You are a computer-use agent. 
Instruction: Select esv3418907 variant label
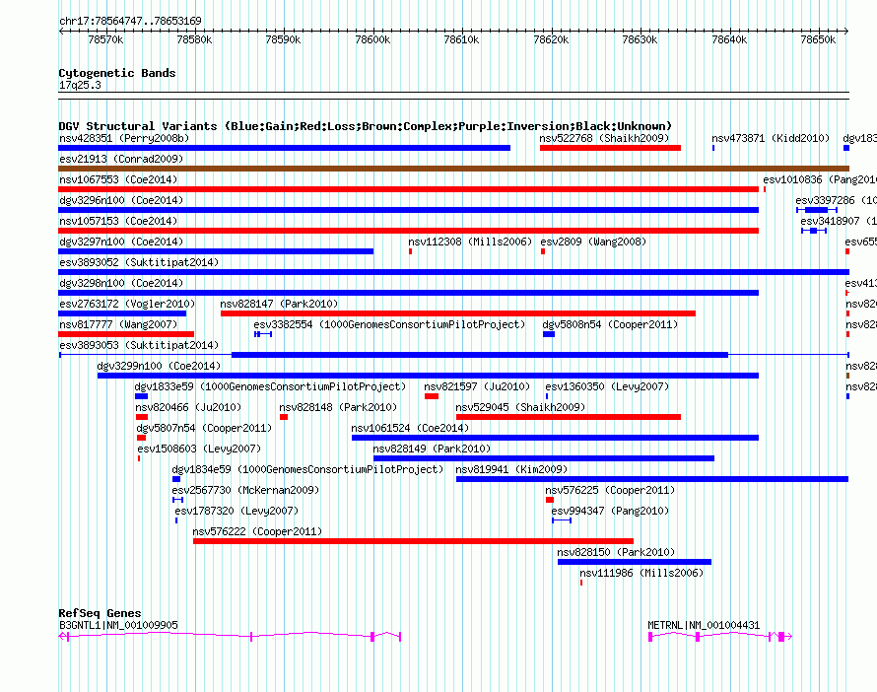839,221
